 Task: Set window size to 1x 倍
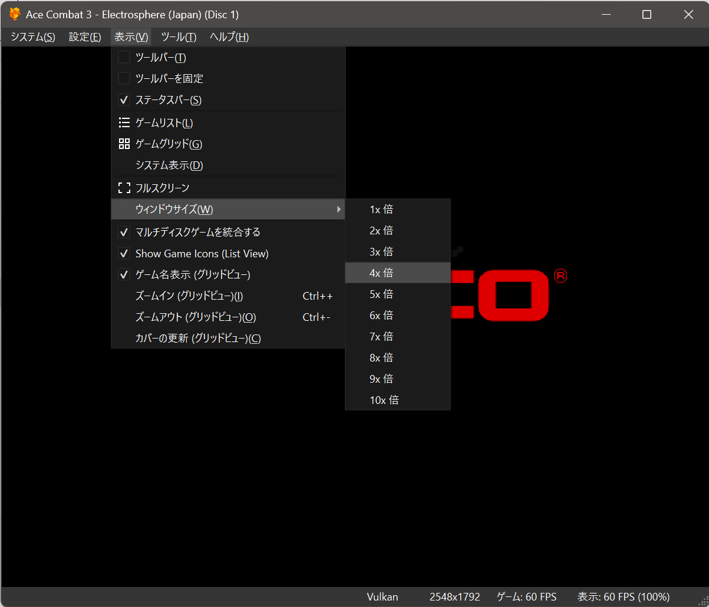[398, 210]
